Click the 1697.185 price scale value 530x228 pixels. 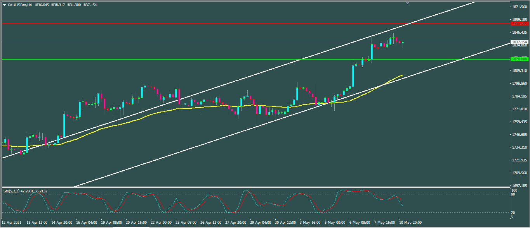519,186
